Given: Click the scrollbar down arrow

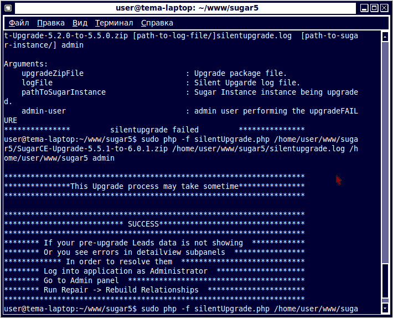Looking at the screenshot, I should (x=385, y=307).
